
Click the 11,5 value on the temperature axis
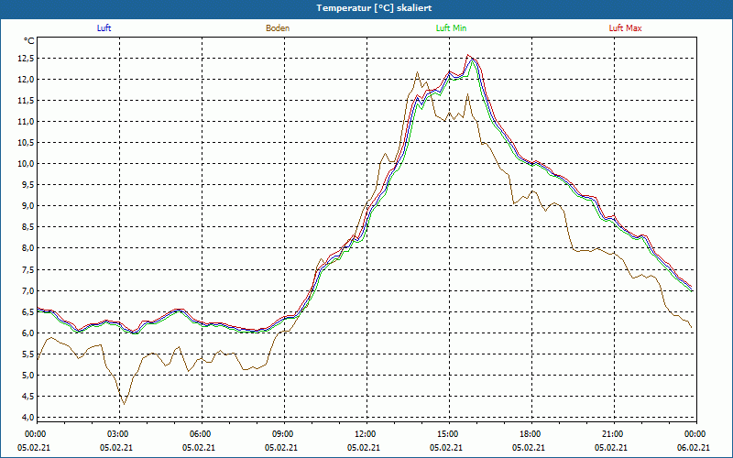[26, 101]
